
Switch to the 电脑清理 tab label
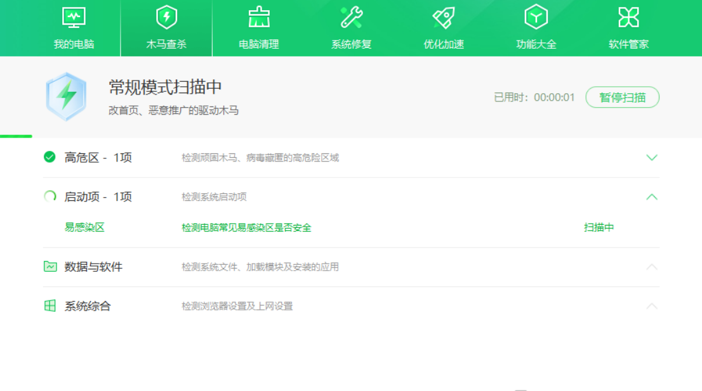click(258, 44)
